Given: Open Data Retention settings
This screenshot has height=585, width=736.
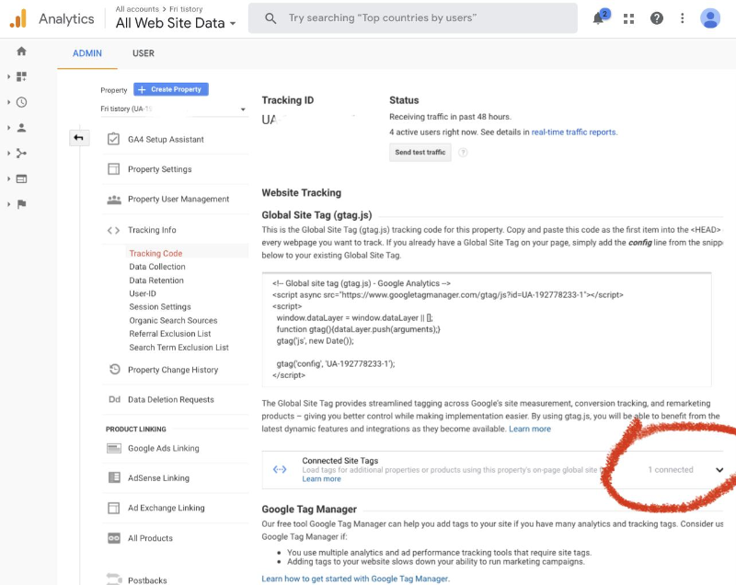Looking at the screenshot, I should [x=156, y=280].
